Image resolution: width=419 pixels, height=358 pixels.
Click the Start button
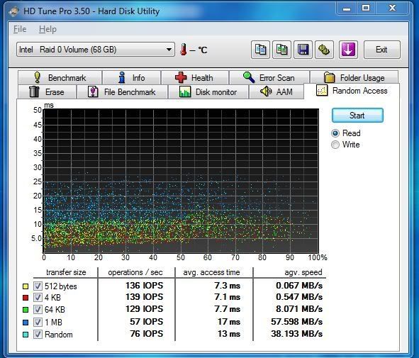pos(357,116)
